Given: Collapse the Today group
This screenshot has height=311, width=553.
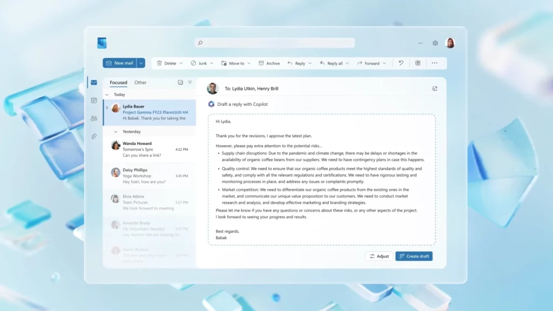Looking at the screenshot, I should click(107, 94).
